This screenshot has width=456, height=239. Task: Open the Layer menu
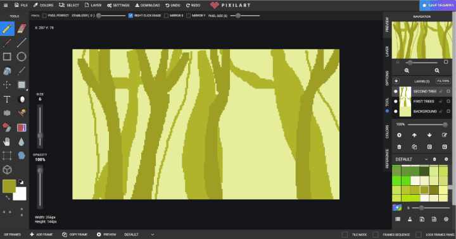click(x=93, y=5)
